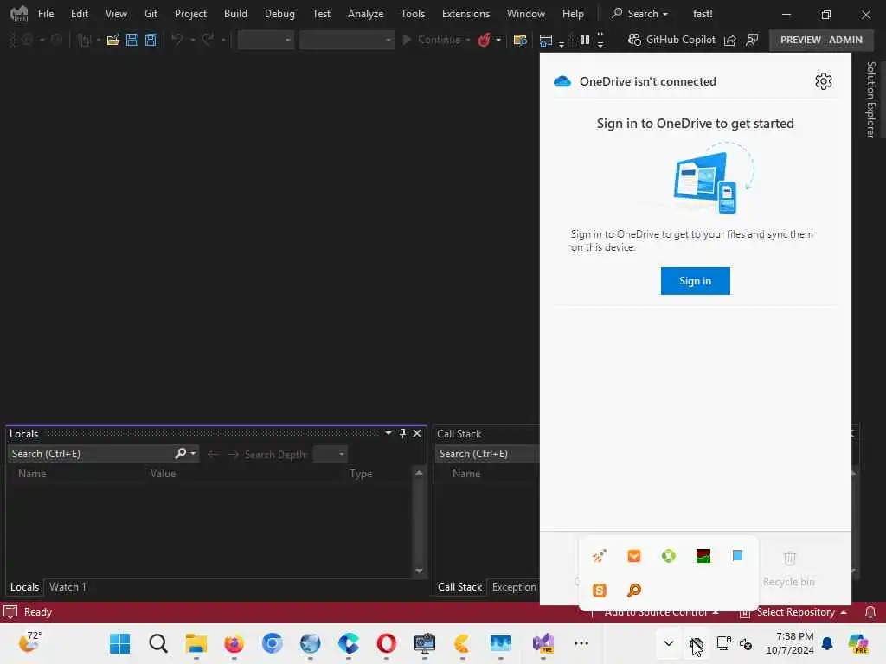The width and height of the screenshot is (886, 664).
Task: Expand the Hot Reload dropdown arrow
Action: coord(498,40)
